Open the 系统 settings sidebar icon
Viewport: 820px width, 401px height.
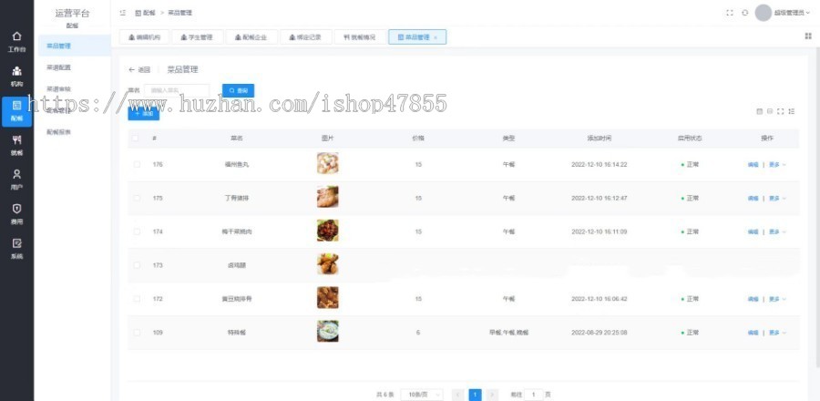click(x=16, y=243)
